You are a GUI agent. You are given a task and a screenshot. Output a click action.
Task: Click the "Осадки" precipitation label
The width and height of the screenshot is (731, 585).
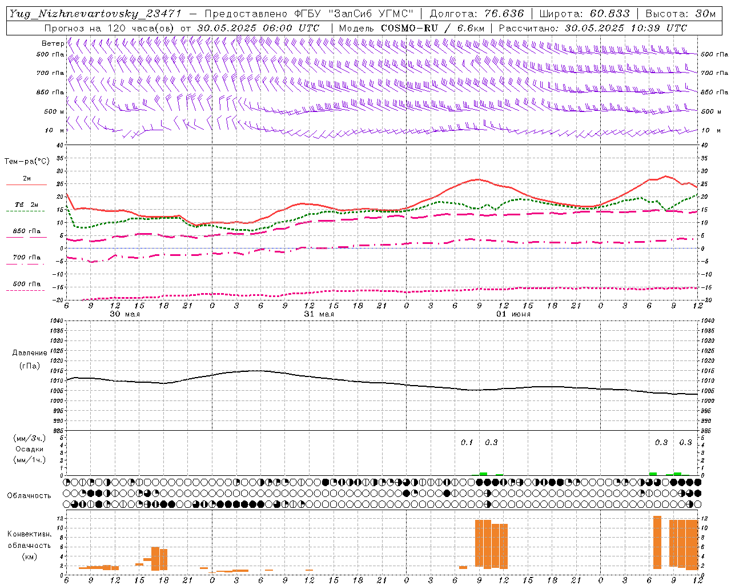[29, 449]
